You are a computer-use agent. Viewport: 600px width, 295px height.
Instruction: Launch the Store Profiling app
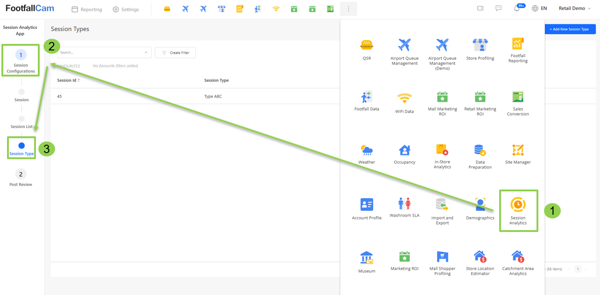coord(480,49)
